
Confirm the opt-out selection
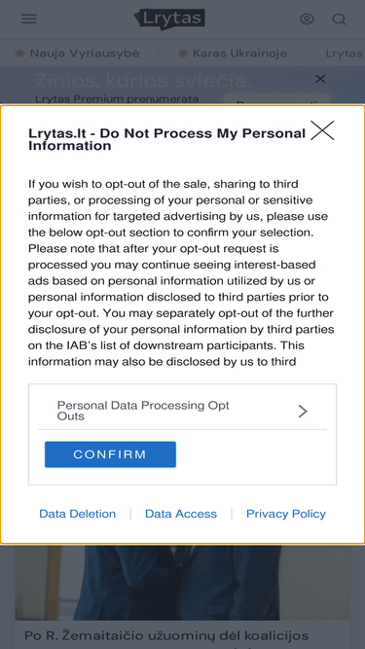point(110,454)
